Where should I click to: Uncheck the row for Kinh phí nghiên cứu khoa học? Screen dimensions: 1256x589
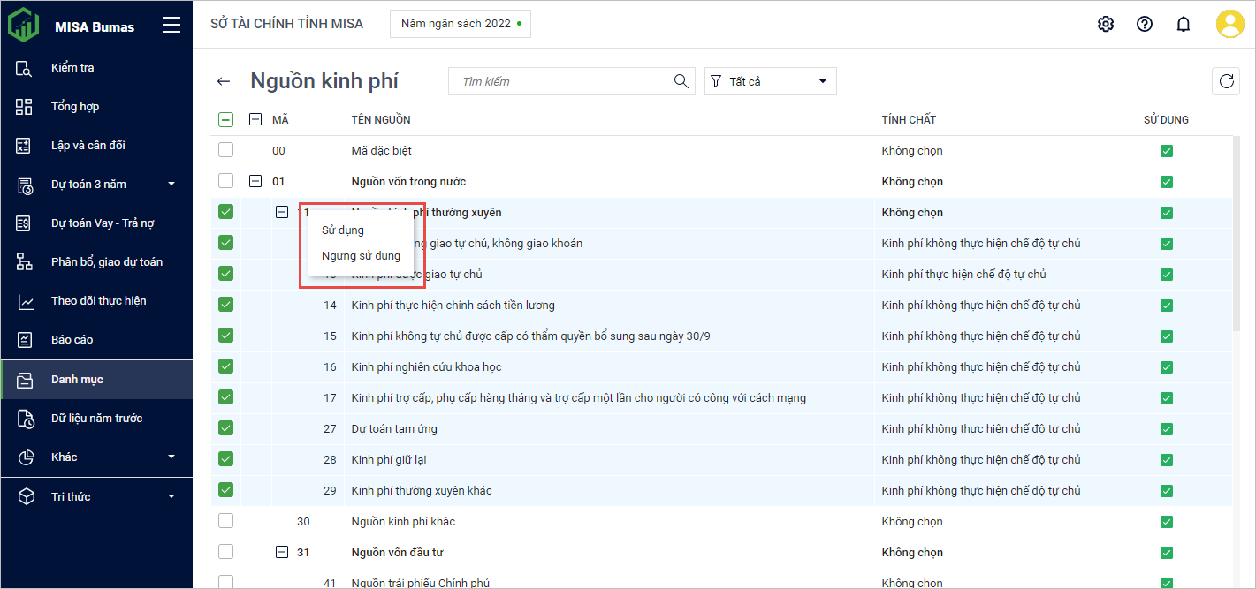[226, 366]
